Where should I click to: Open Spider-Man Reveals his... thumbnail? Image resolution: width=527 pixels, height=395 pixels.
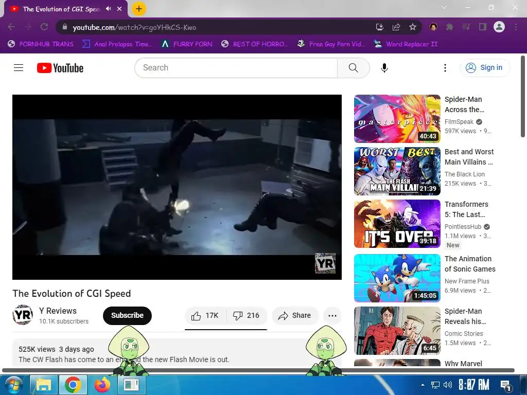coord(397,331)
